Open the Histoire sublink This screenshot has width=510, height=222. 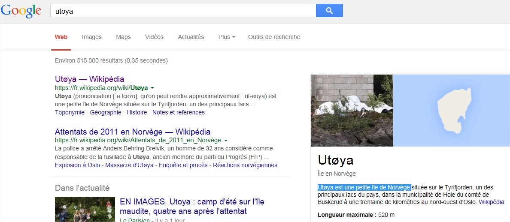pyautogui.click(x=137, y=112)
